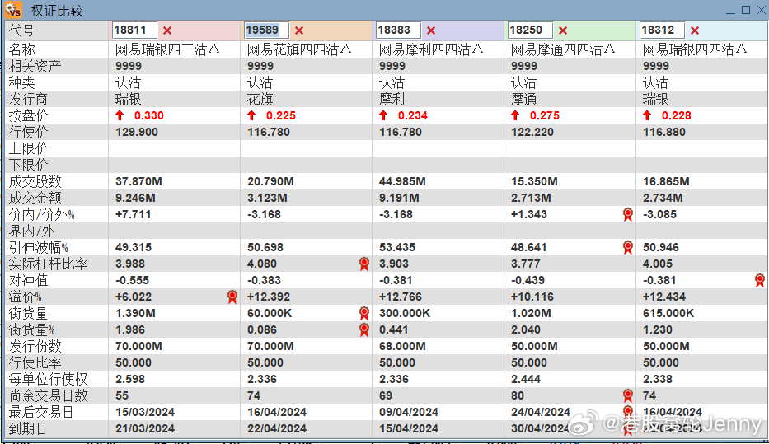Click implied volatility value 53.435

click(x=397, y=247)
